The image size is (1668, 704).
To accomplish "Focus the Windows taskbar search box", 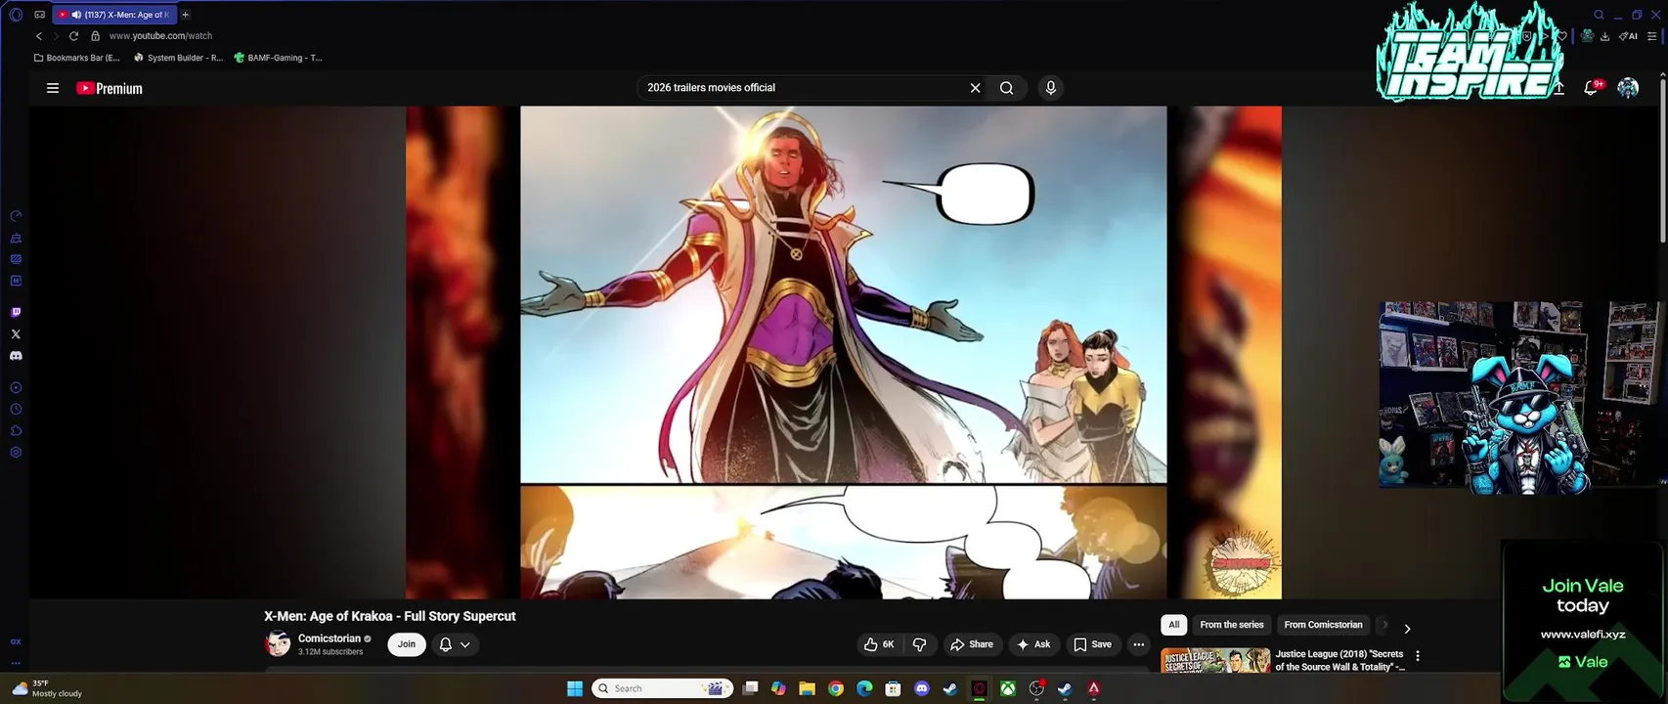I will (663, 688).
